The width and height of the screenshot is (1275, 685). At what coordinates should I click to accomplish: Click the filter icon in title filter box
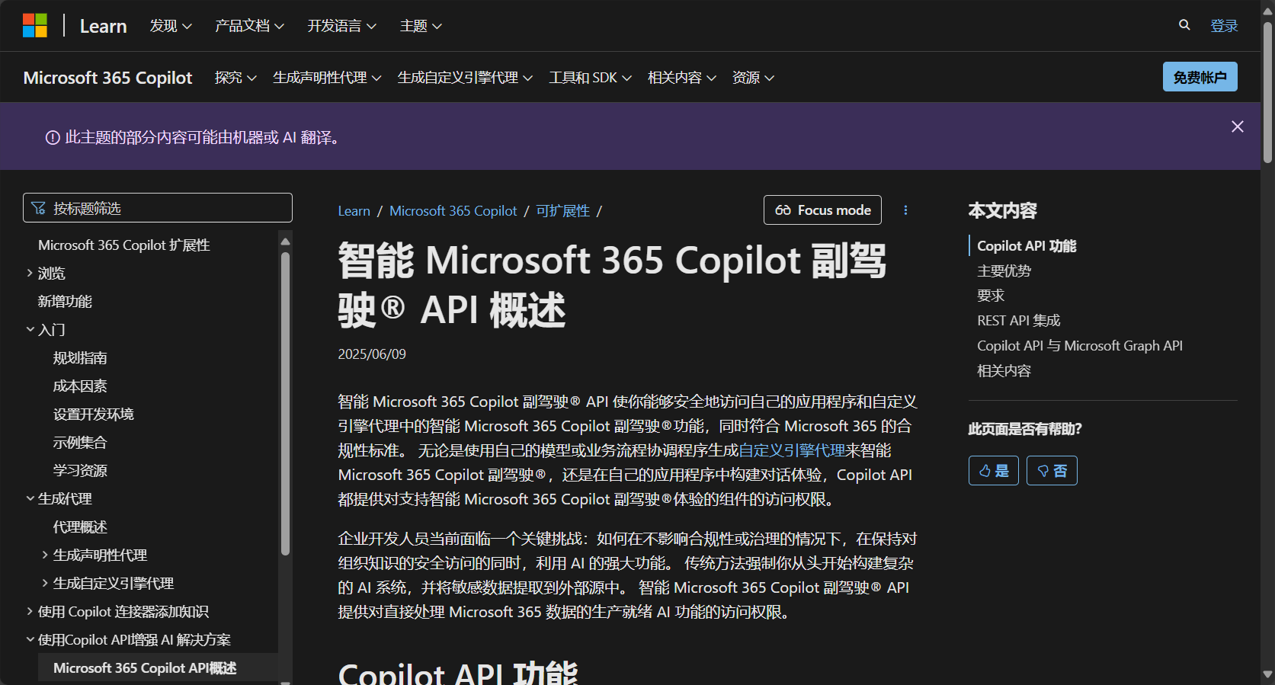39,208
